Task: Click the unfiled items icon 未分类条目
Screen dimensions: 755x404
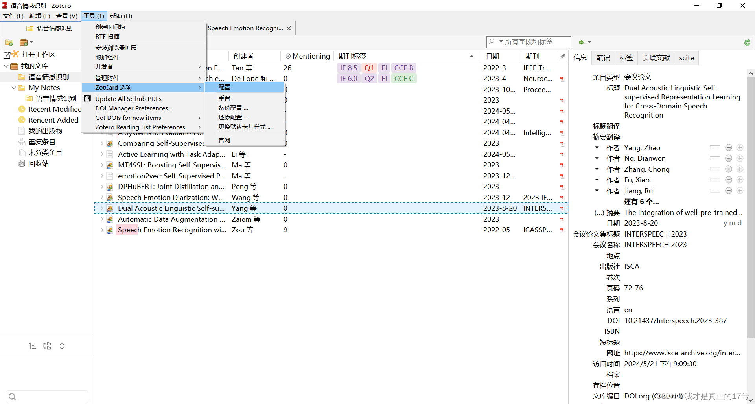Action: (x=22, y=152)
